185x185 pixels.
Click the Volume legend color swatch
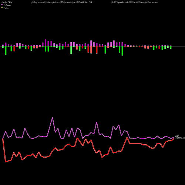click(x=2, y=4)
